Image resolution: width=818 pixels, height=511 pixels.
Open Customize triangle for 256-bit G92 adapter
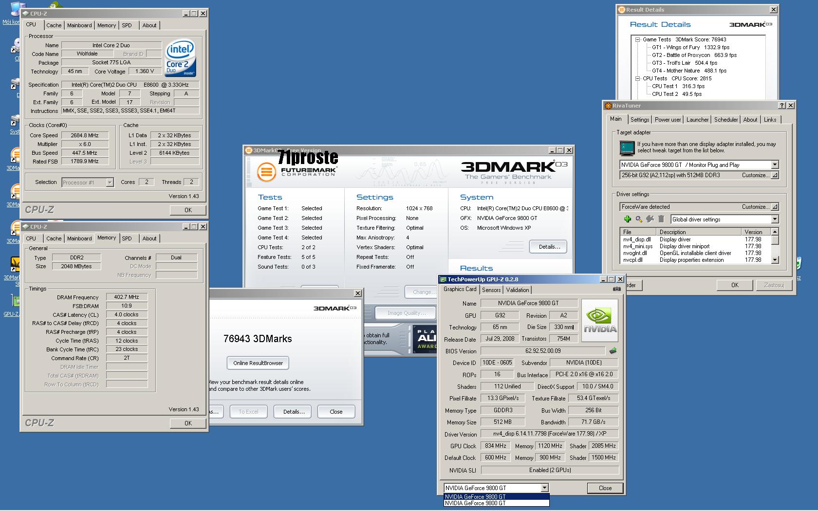775,176
